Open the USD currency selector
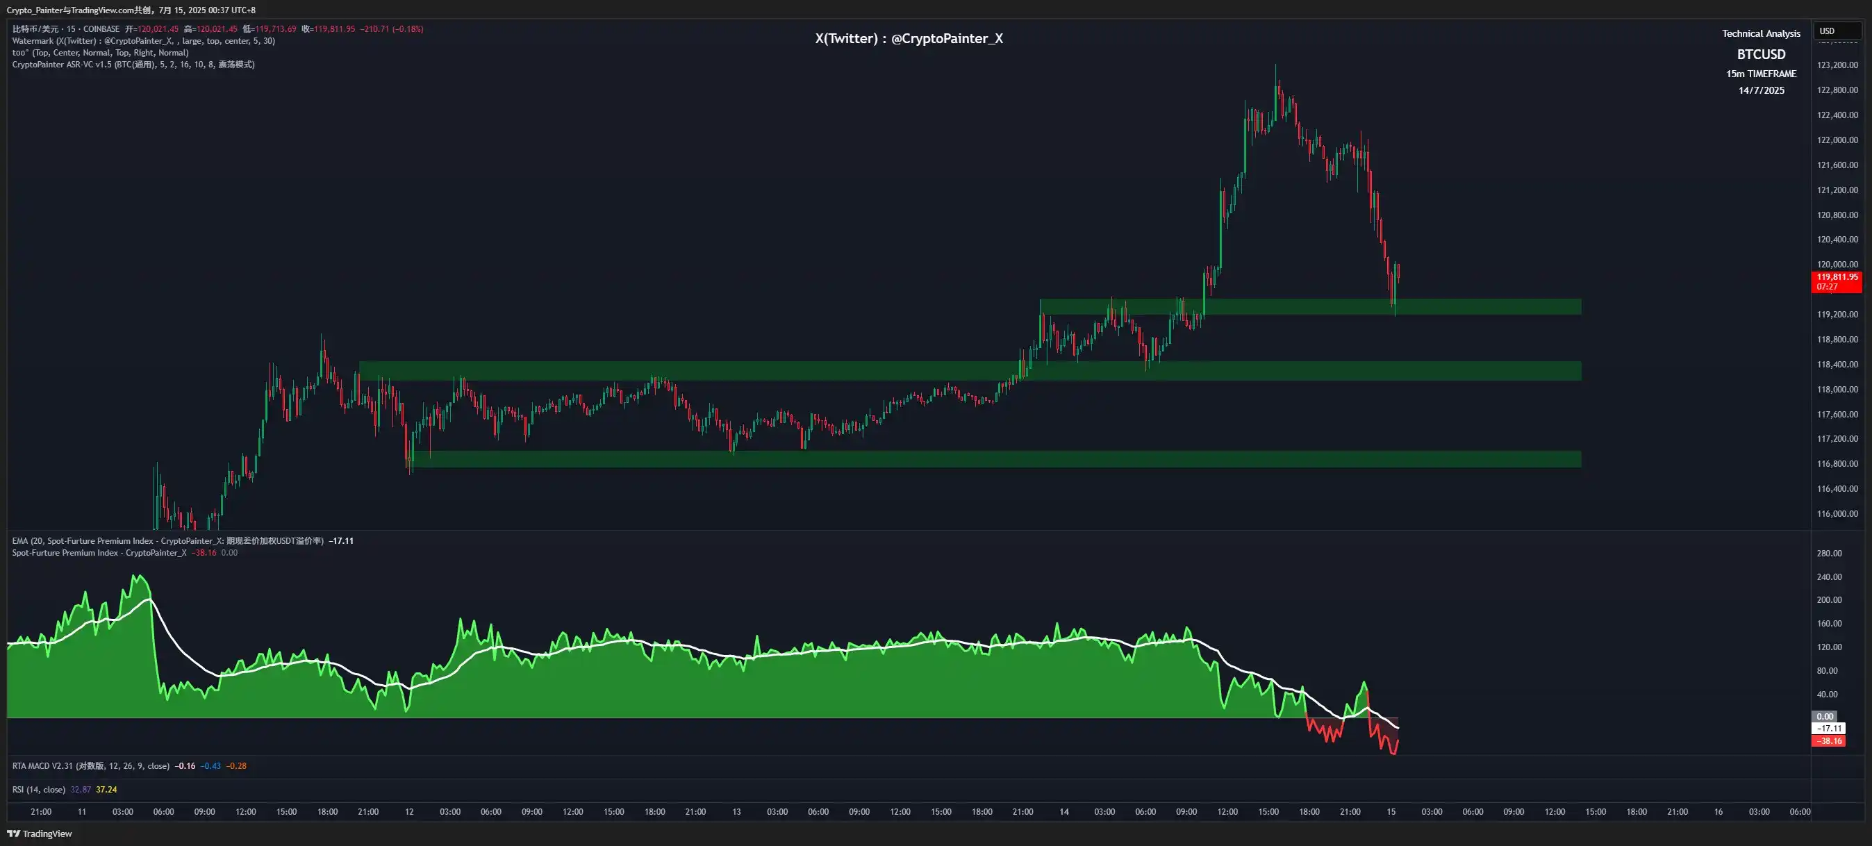 tap(1837, 31)
